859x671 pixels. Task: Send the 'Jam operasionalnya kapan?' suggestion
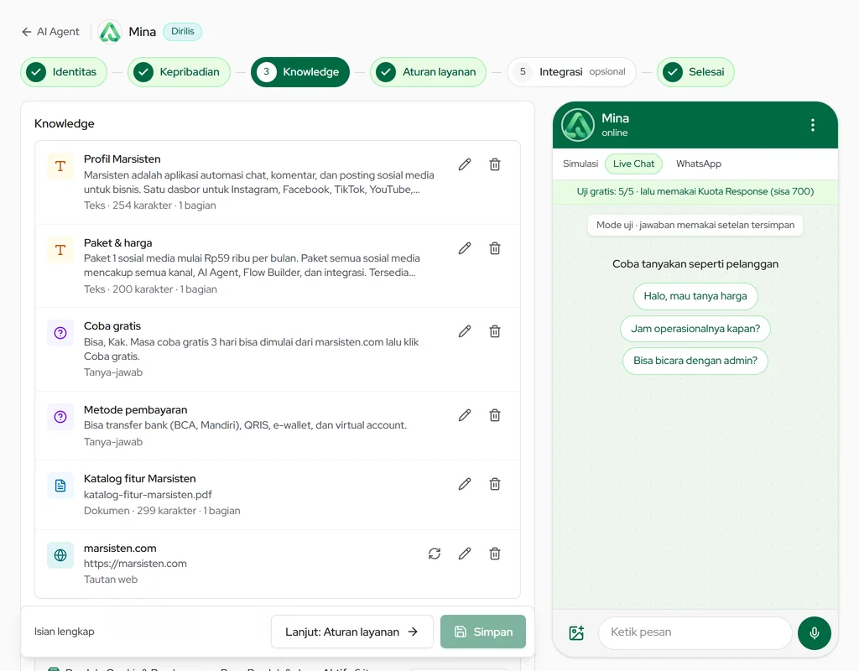coord(695,329)
